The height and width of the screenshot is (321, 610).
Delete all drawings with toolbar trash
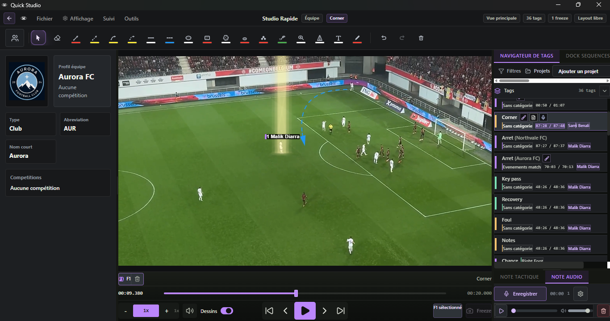421,38
